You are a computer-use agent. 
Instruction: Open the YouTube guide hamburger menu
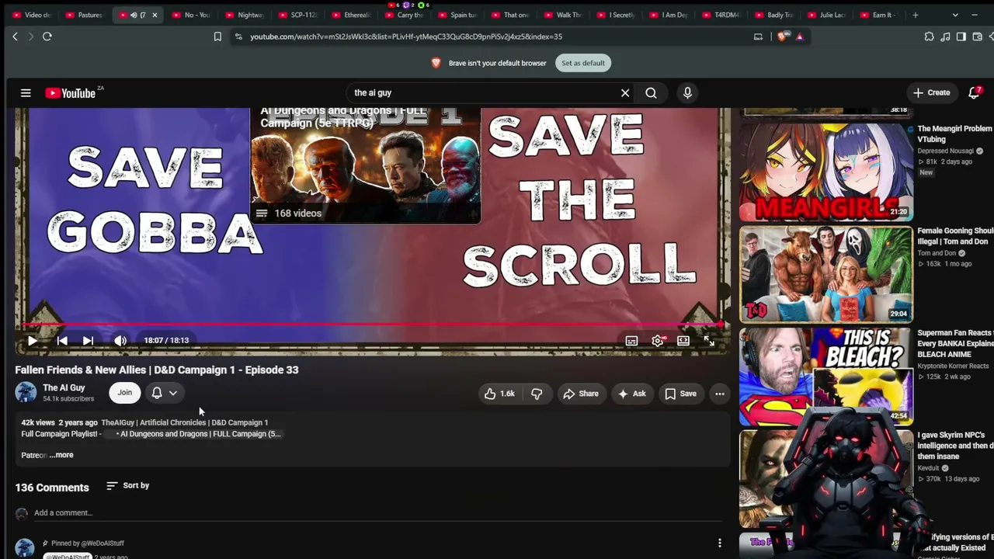pos(26,93)
